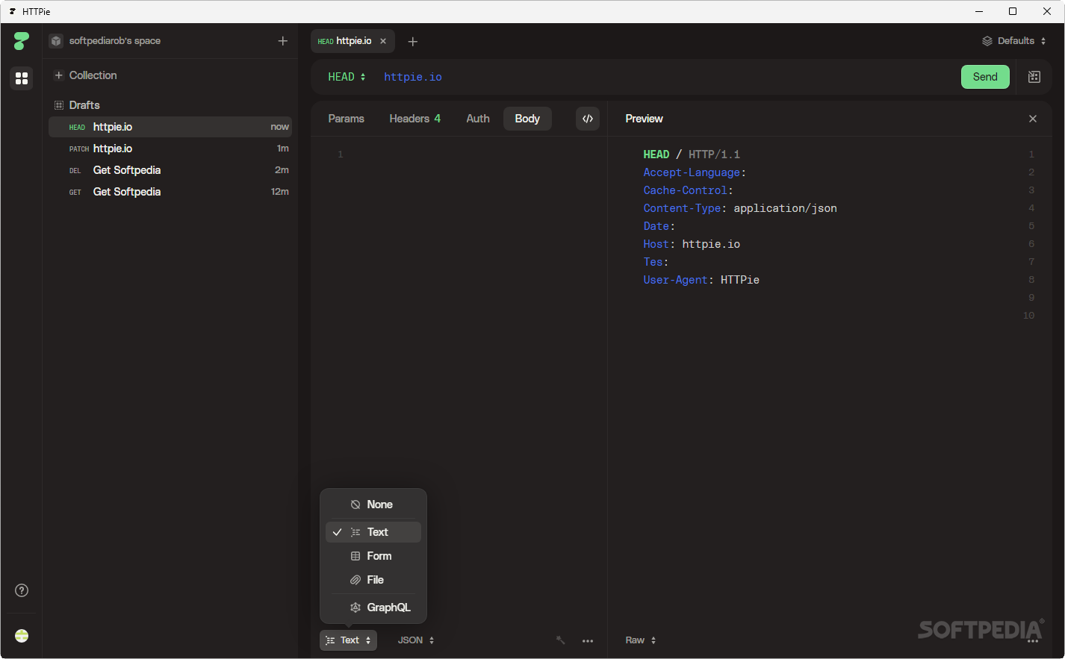Switch to the Headers tab
Image resolution: width=1065 pixels, height=659 pixels.
[x=414, y=119]
